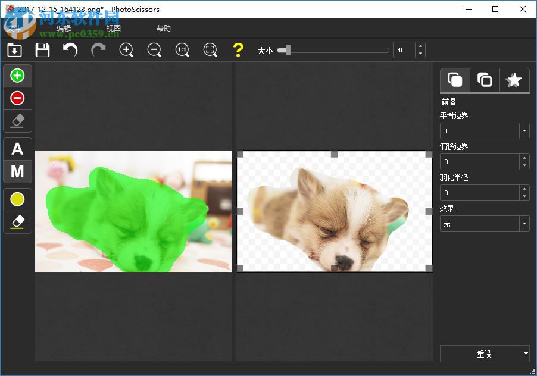Switch to the foreground settings tab
The width and height of the screenshot is (537, 376).
pyautogui.click(x=455, y=80)
